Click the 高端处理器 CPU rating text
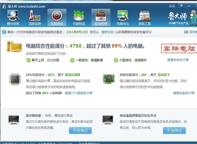This screenshot has height=144, width=197. 73,75
